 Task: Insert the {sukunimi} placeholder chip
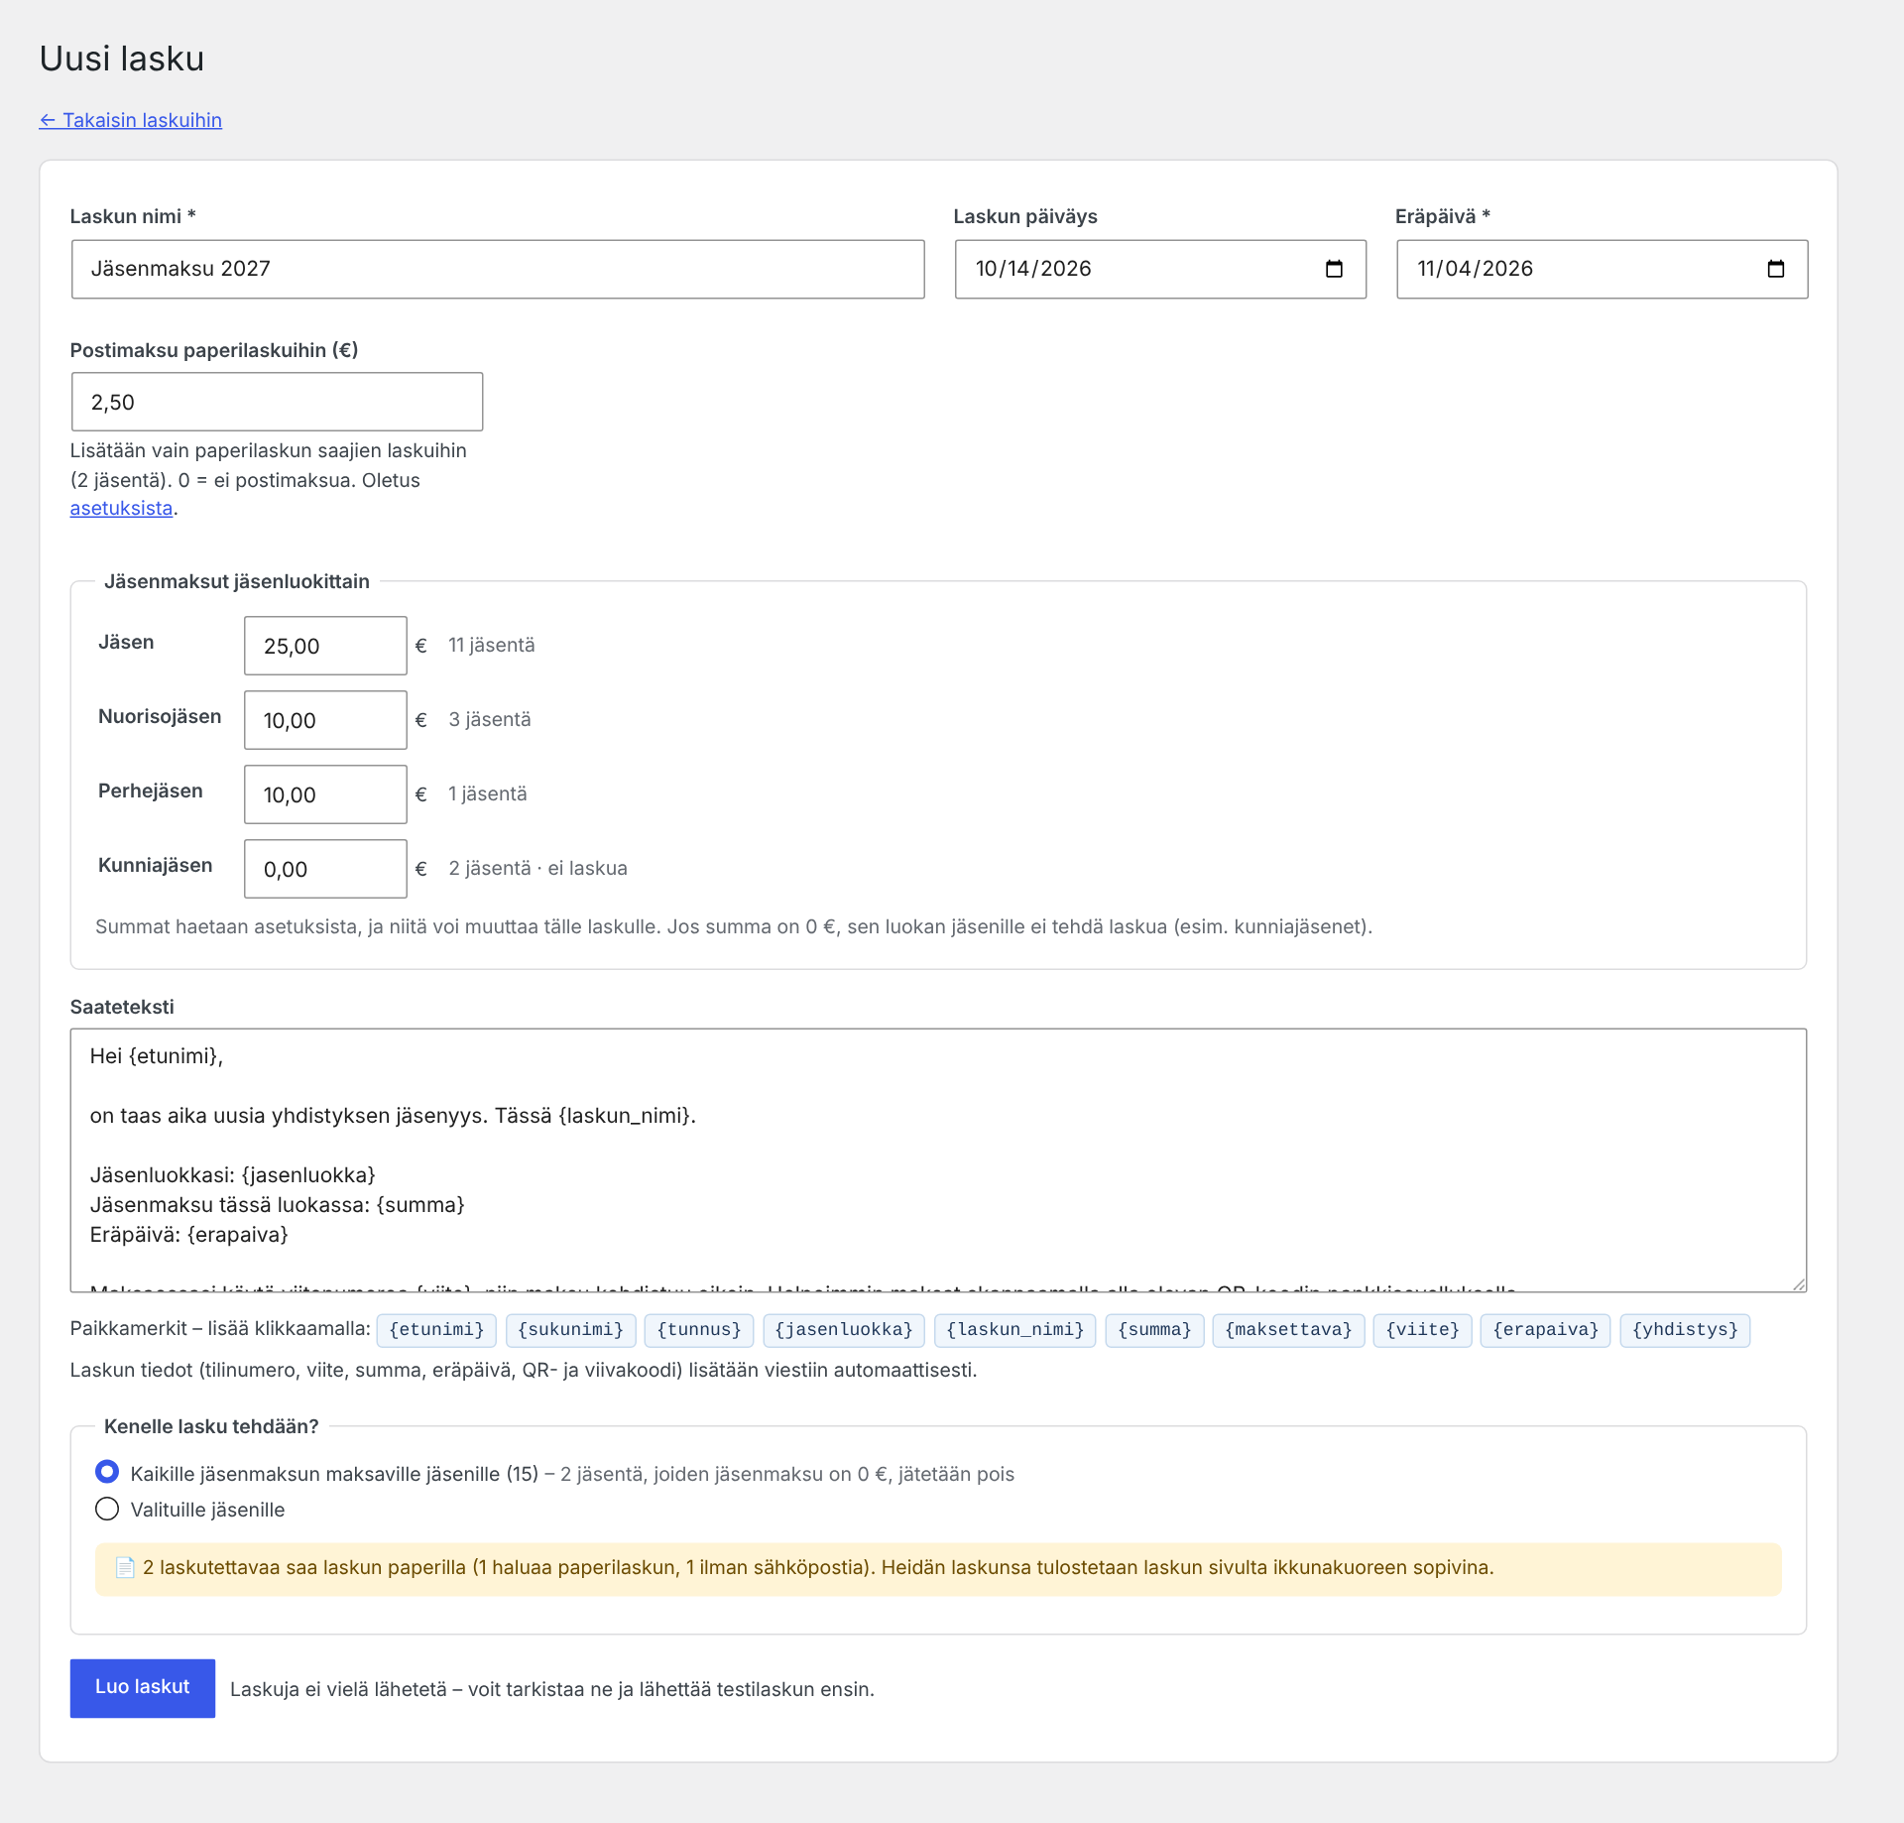tap(570, 1330)
